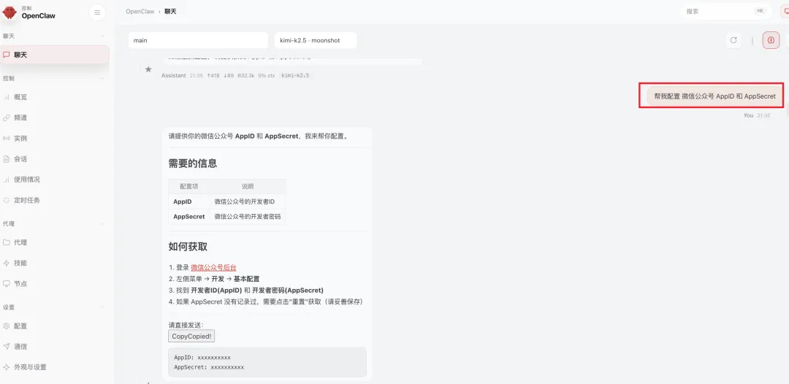Toggle the red brain icon button

pos(771,40)
